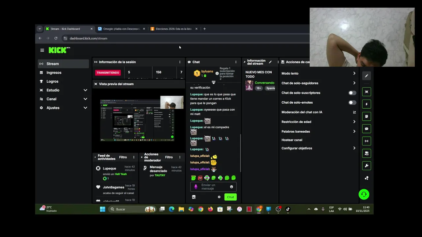Click the camera layout icon in right toolbar
The height and width of the screenshot is (237, 422).
[x=366, y=153]
